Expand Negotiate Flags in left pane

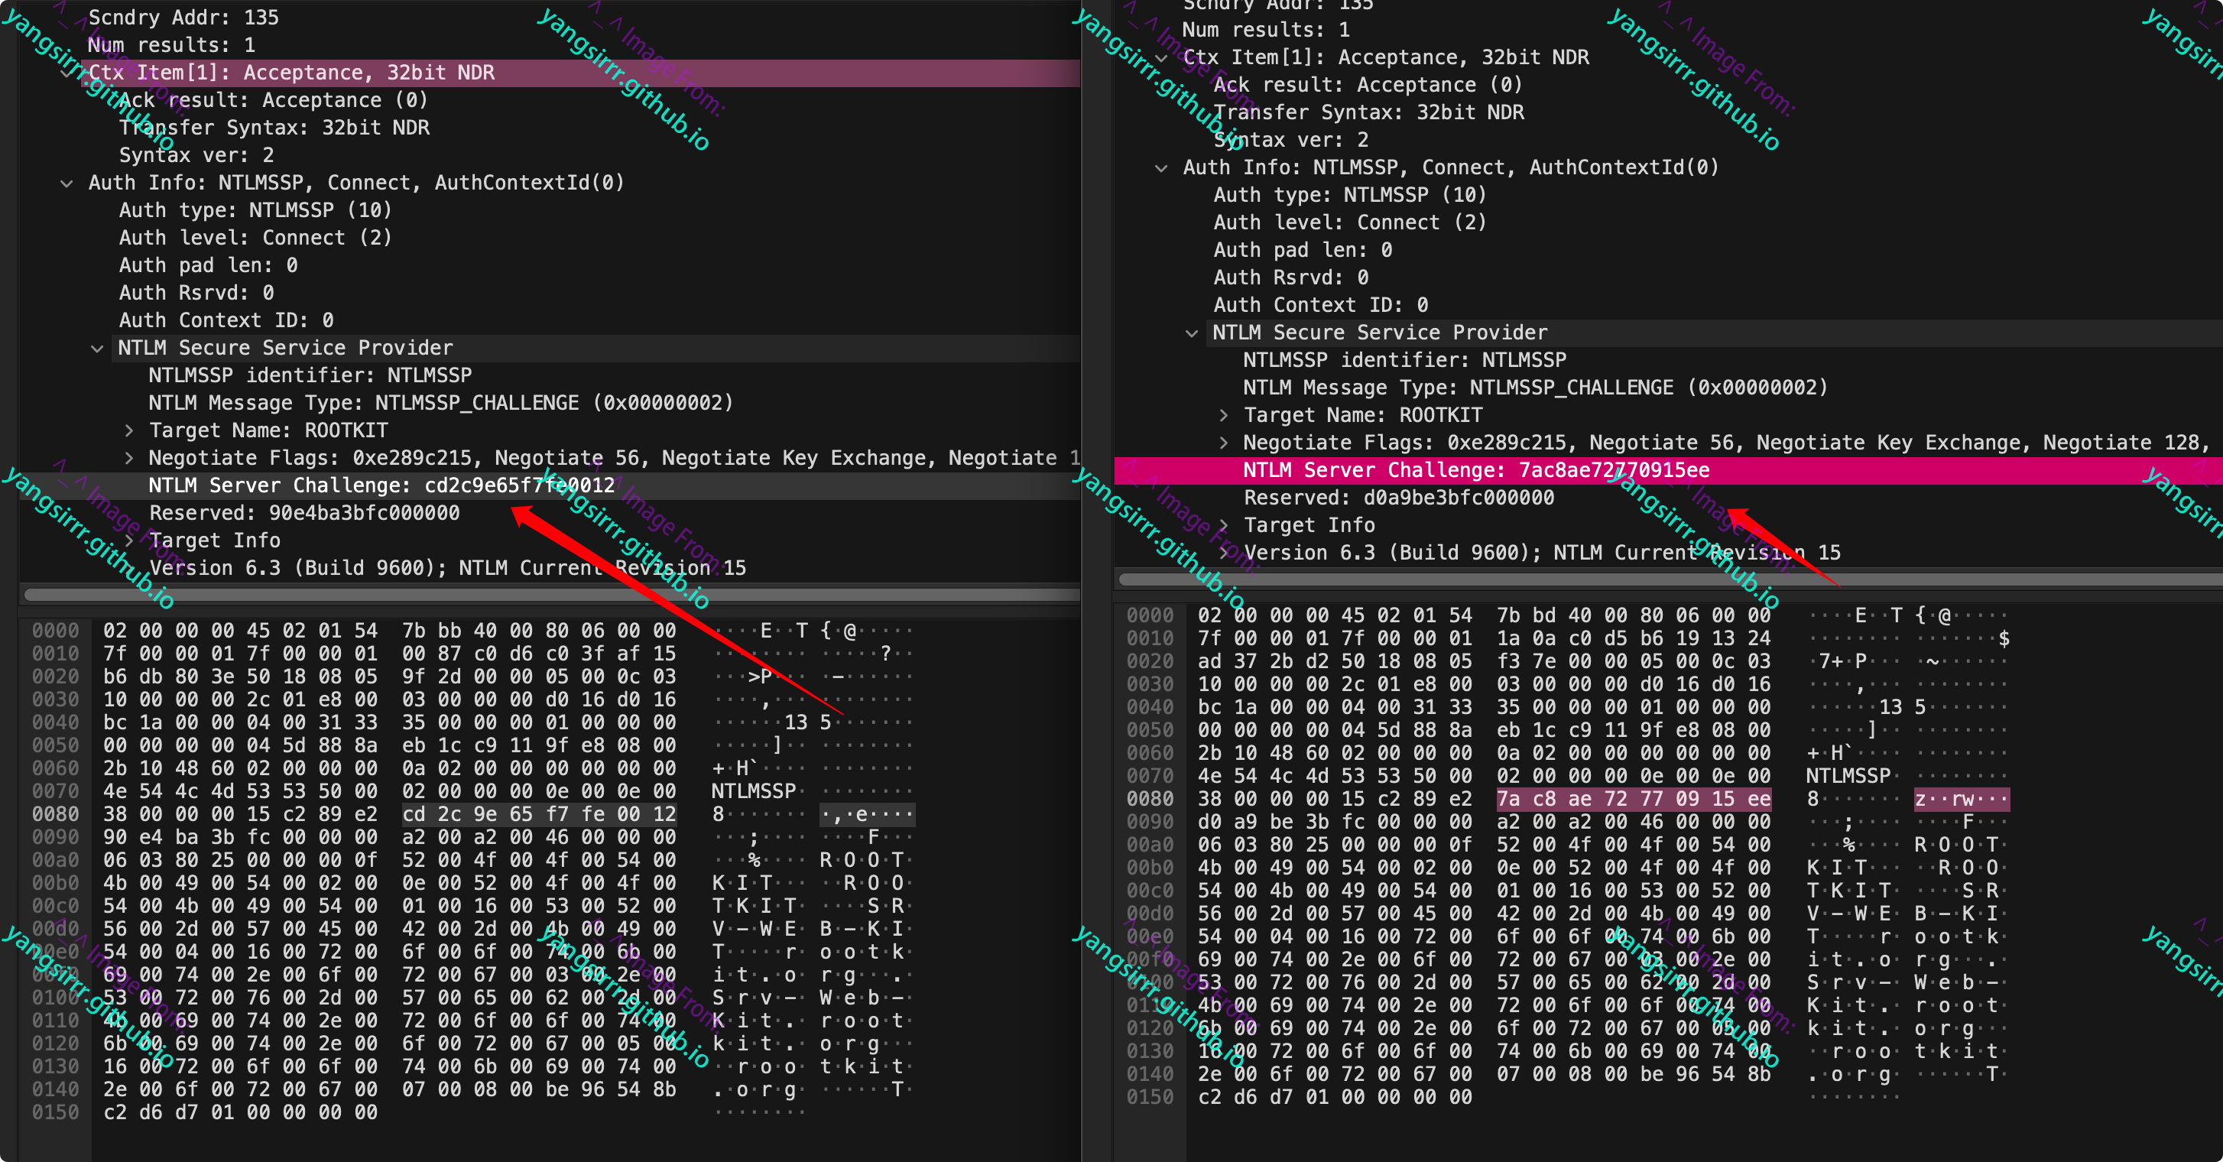128,459
